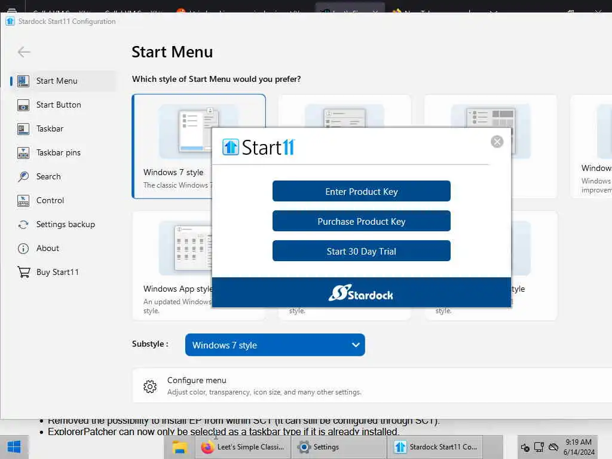Switch to Settings taskbar item
The width and height of the screenshot is (612, 459).
click(339, 447)
